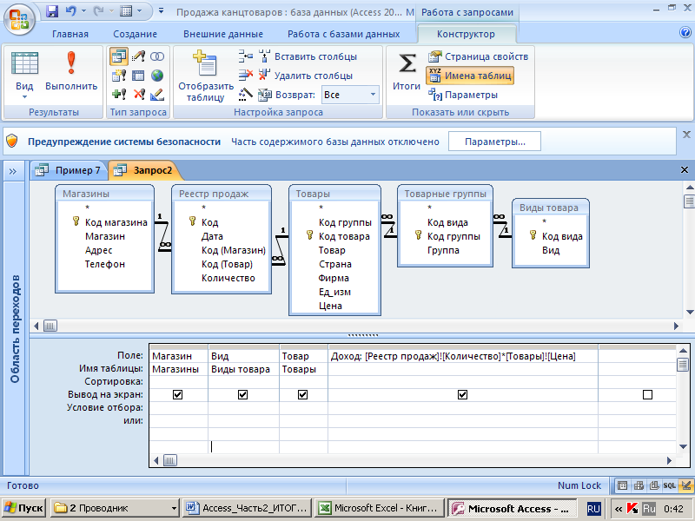The width and height of the screenshot is (695, 521).
Task: Choose the Update query type icon
Action: [x=138, y=56]
